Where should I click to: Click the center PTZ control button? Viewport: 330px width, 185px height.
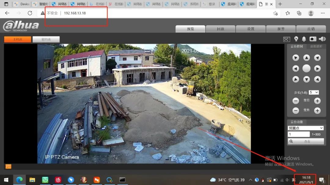[306, 68]
